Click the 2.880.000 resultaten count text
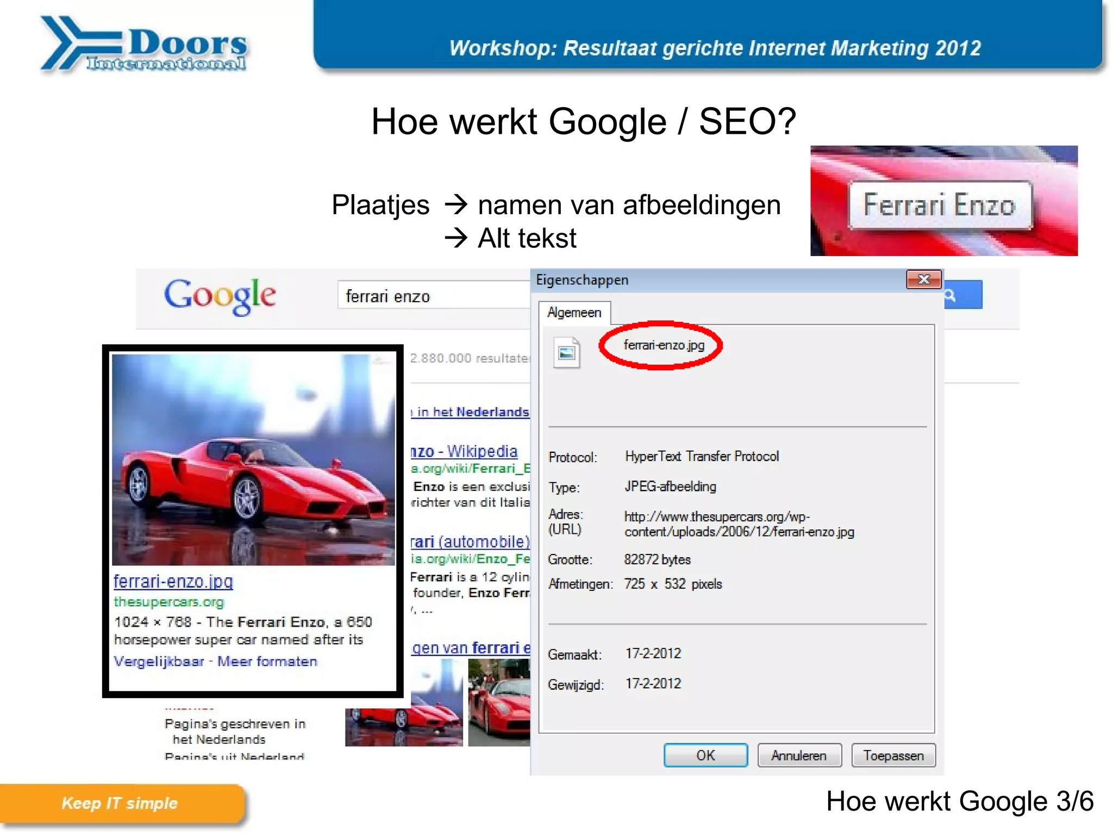Viewport: 1113px width, 835px height. tap(470, 358)
